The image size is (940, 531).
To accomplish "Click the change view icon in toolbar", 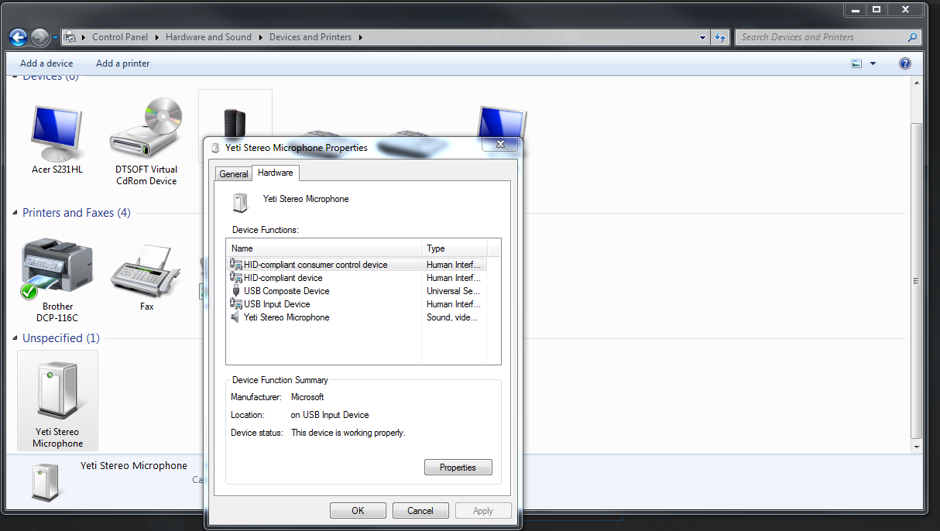I will (856, 63).
